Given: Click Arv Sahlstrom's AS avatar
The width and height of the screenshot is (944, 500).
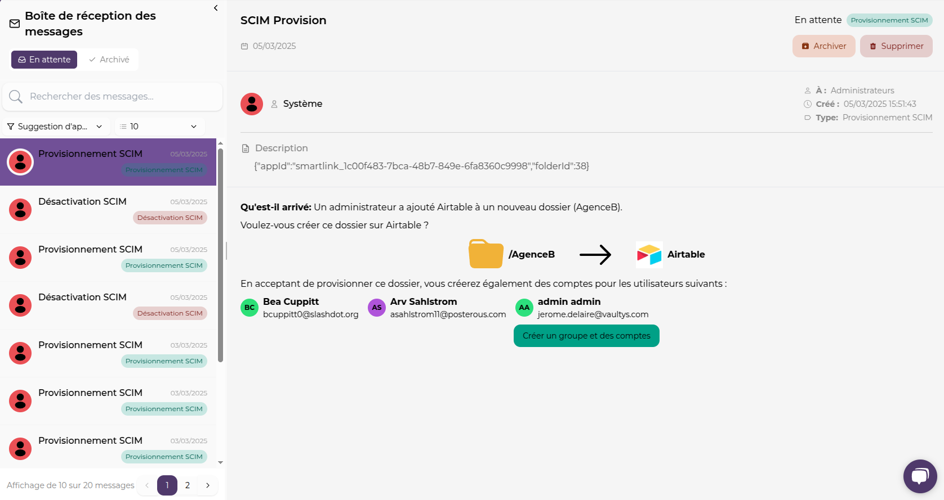Looking at the screenshot, I should point(377,308).
